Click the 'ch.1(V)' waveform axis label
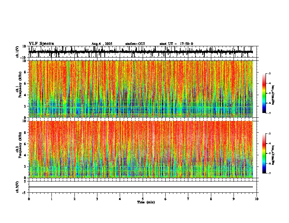 click(18, 52)
